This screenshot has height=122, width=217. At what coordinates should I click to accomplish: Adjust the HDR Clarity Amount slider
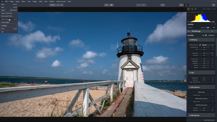click(x=204, y=95)
